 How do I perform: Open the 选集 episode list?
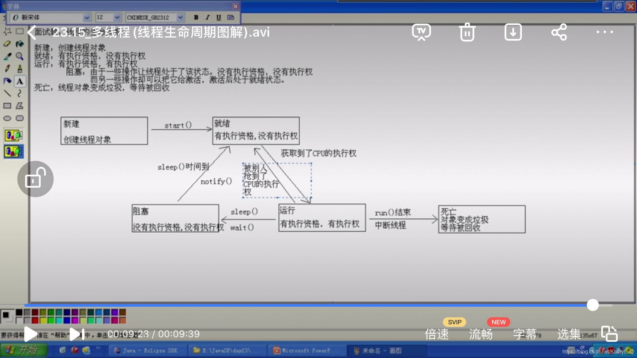[x=569, y=334]
